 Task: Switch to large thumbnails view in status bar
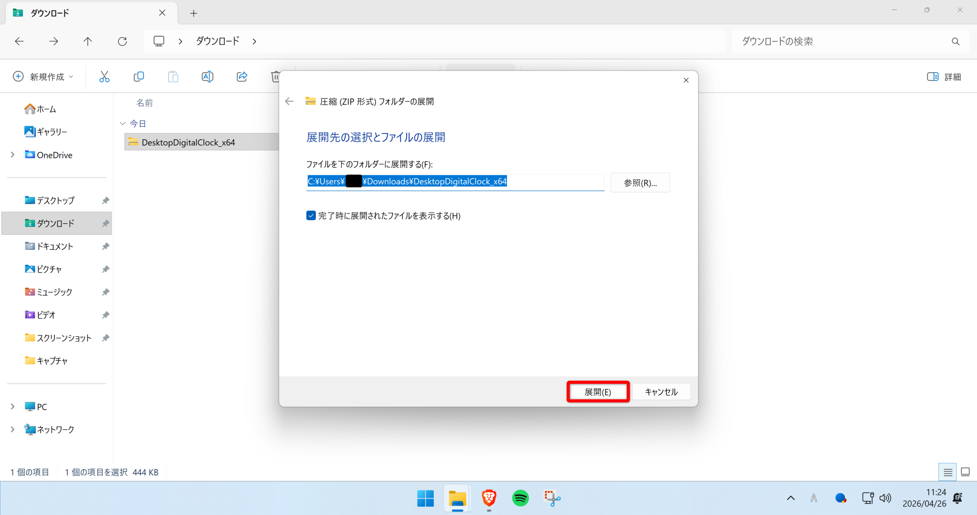coord(965,472)
